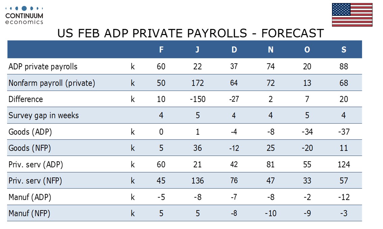The image size is (383, 229).
Task: Click the forecast chart title text
Action: tap(190, 34)
